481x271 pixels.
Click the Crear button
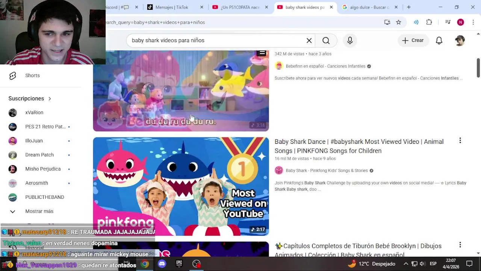click(413, 40)
